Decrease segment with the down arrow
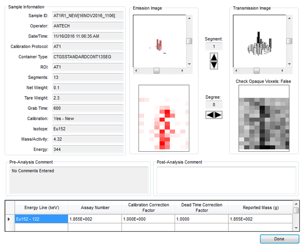The height and width of the screenshot is (247, 304). click(x=214, y=65)
